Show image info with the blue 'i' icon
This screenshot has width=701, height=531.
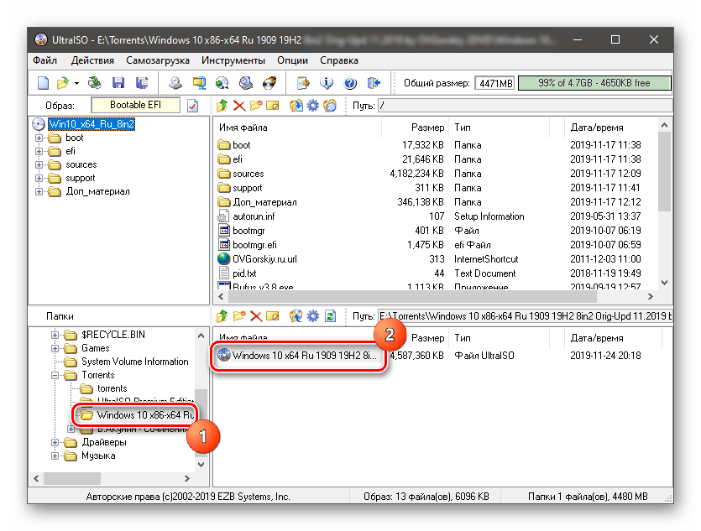[327, 82]
